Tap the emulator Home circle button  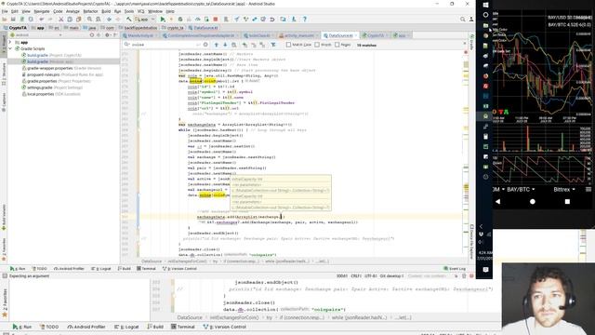point(533,202)
